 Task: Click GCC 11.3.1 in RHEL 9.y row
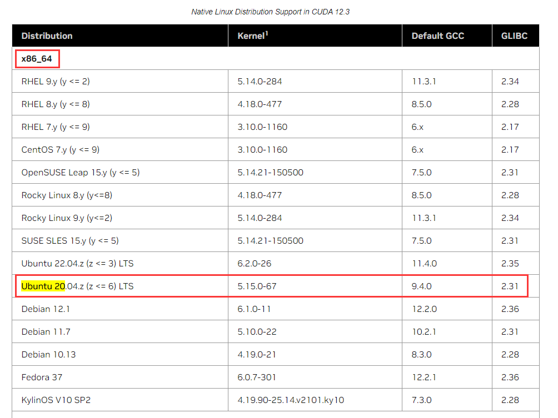(424, 82)
